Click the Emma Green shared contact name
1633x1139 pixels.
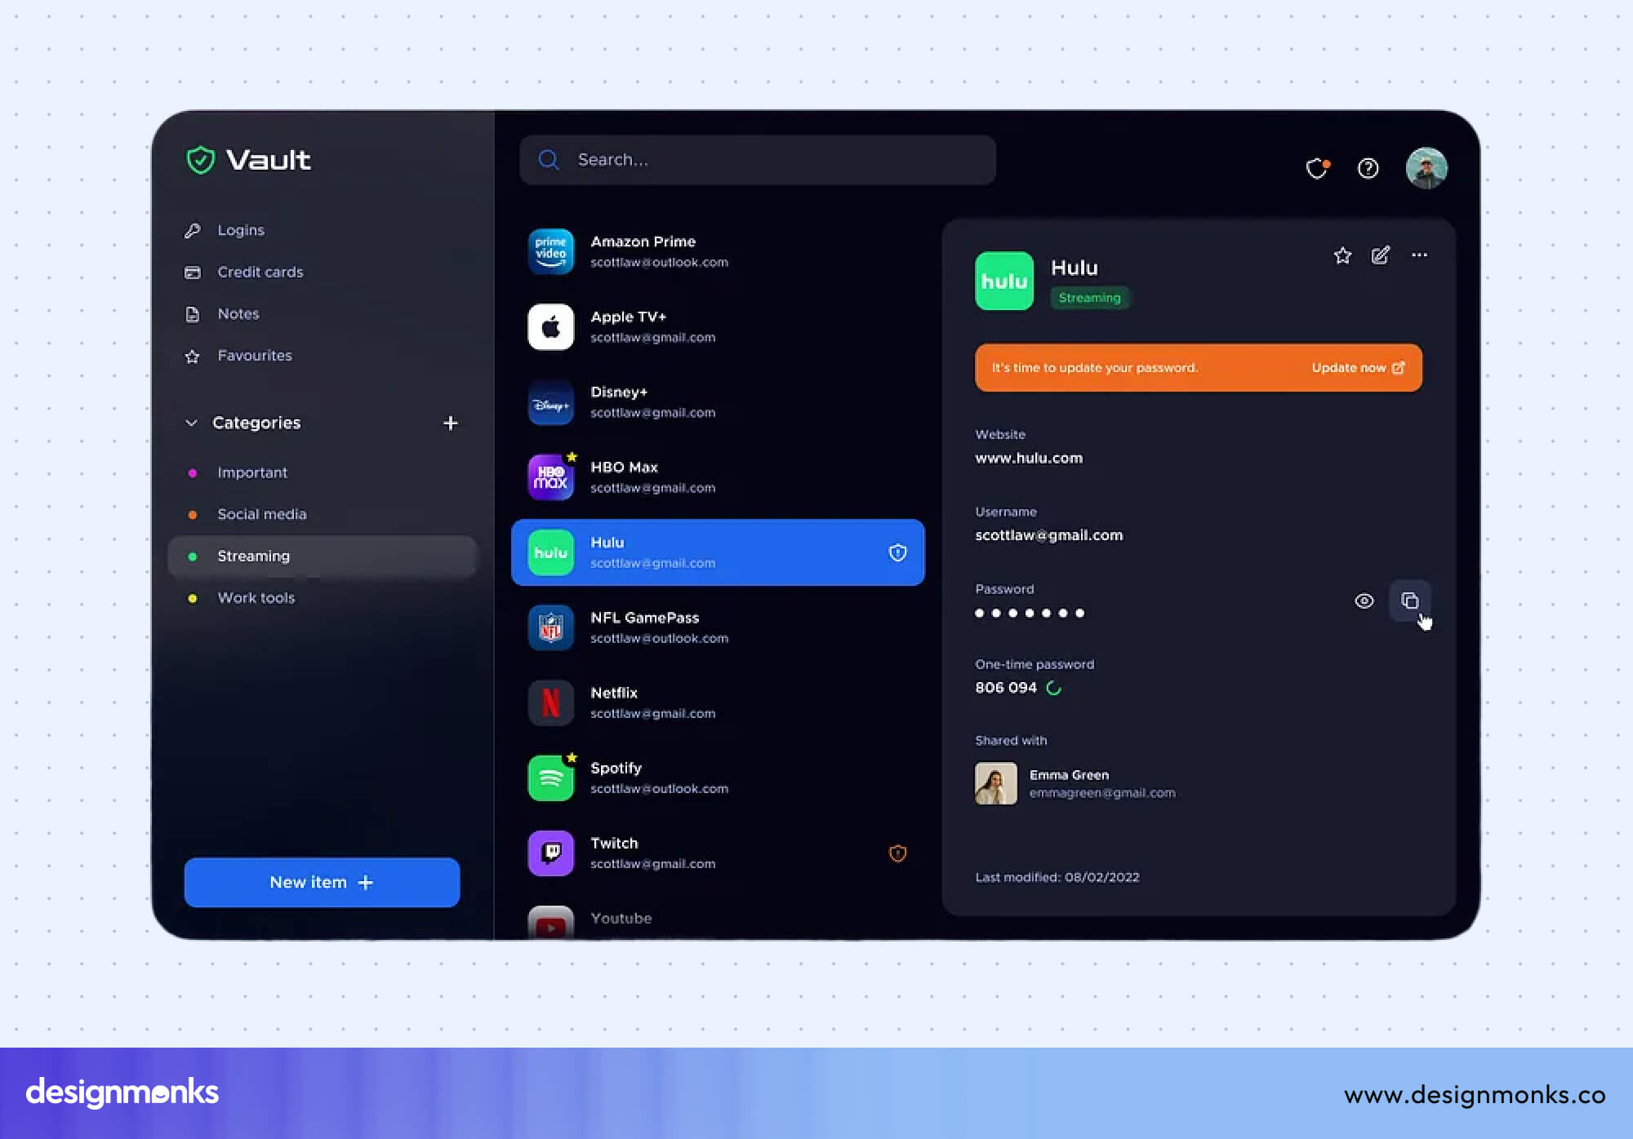click(1069, 775)
